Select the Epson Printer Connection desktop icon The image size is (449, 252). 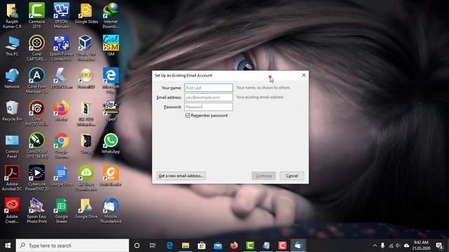61,48
